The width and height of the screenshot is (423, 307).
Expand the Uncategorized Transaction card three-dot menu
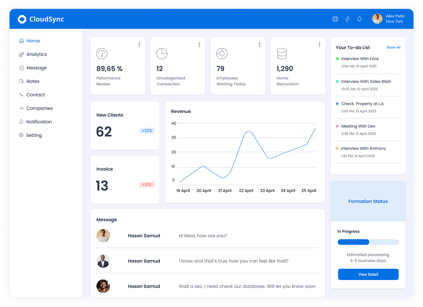(x=199, y=45)
